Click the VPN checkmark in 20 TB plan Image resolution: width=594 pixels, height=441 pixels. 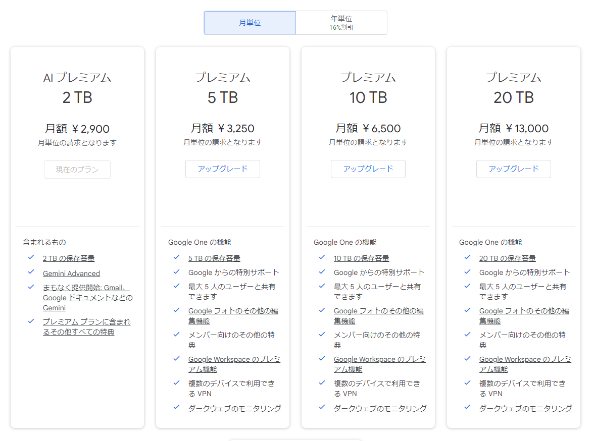[468, 382]
